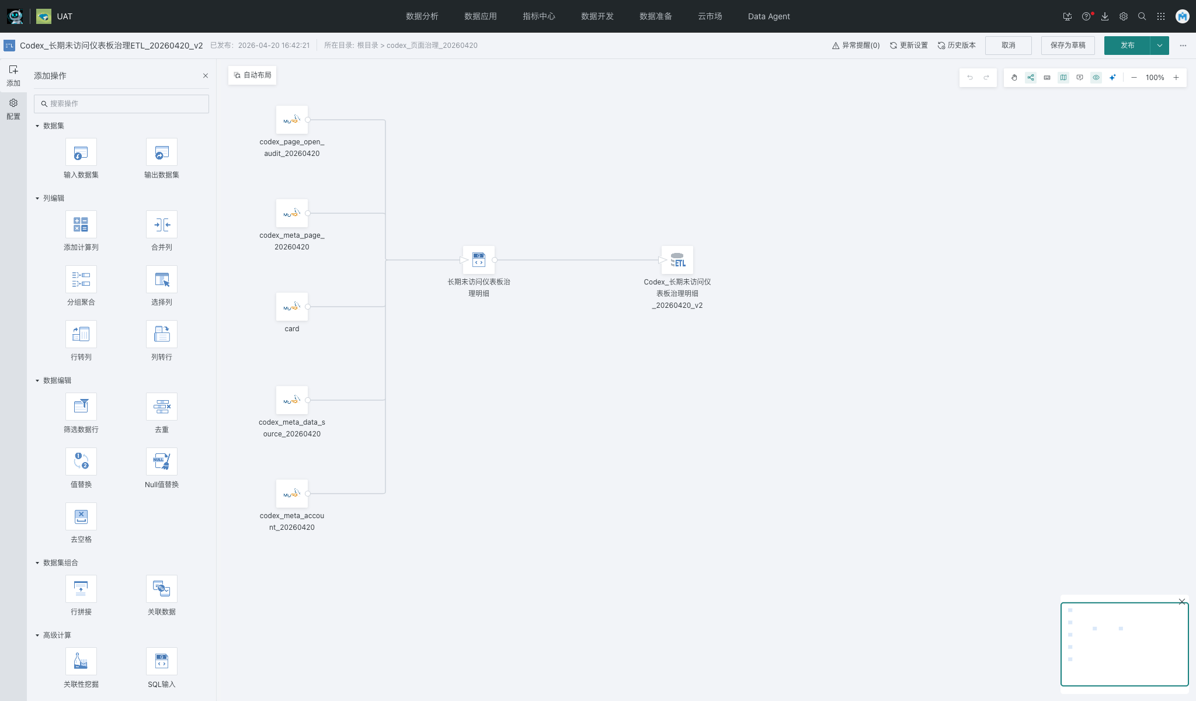Zoom in with the plus button
The width and height of the screenshot is (1196, 701).
pos(1176,78)
